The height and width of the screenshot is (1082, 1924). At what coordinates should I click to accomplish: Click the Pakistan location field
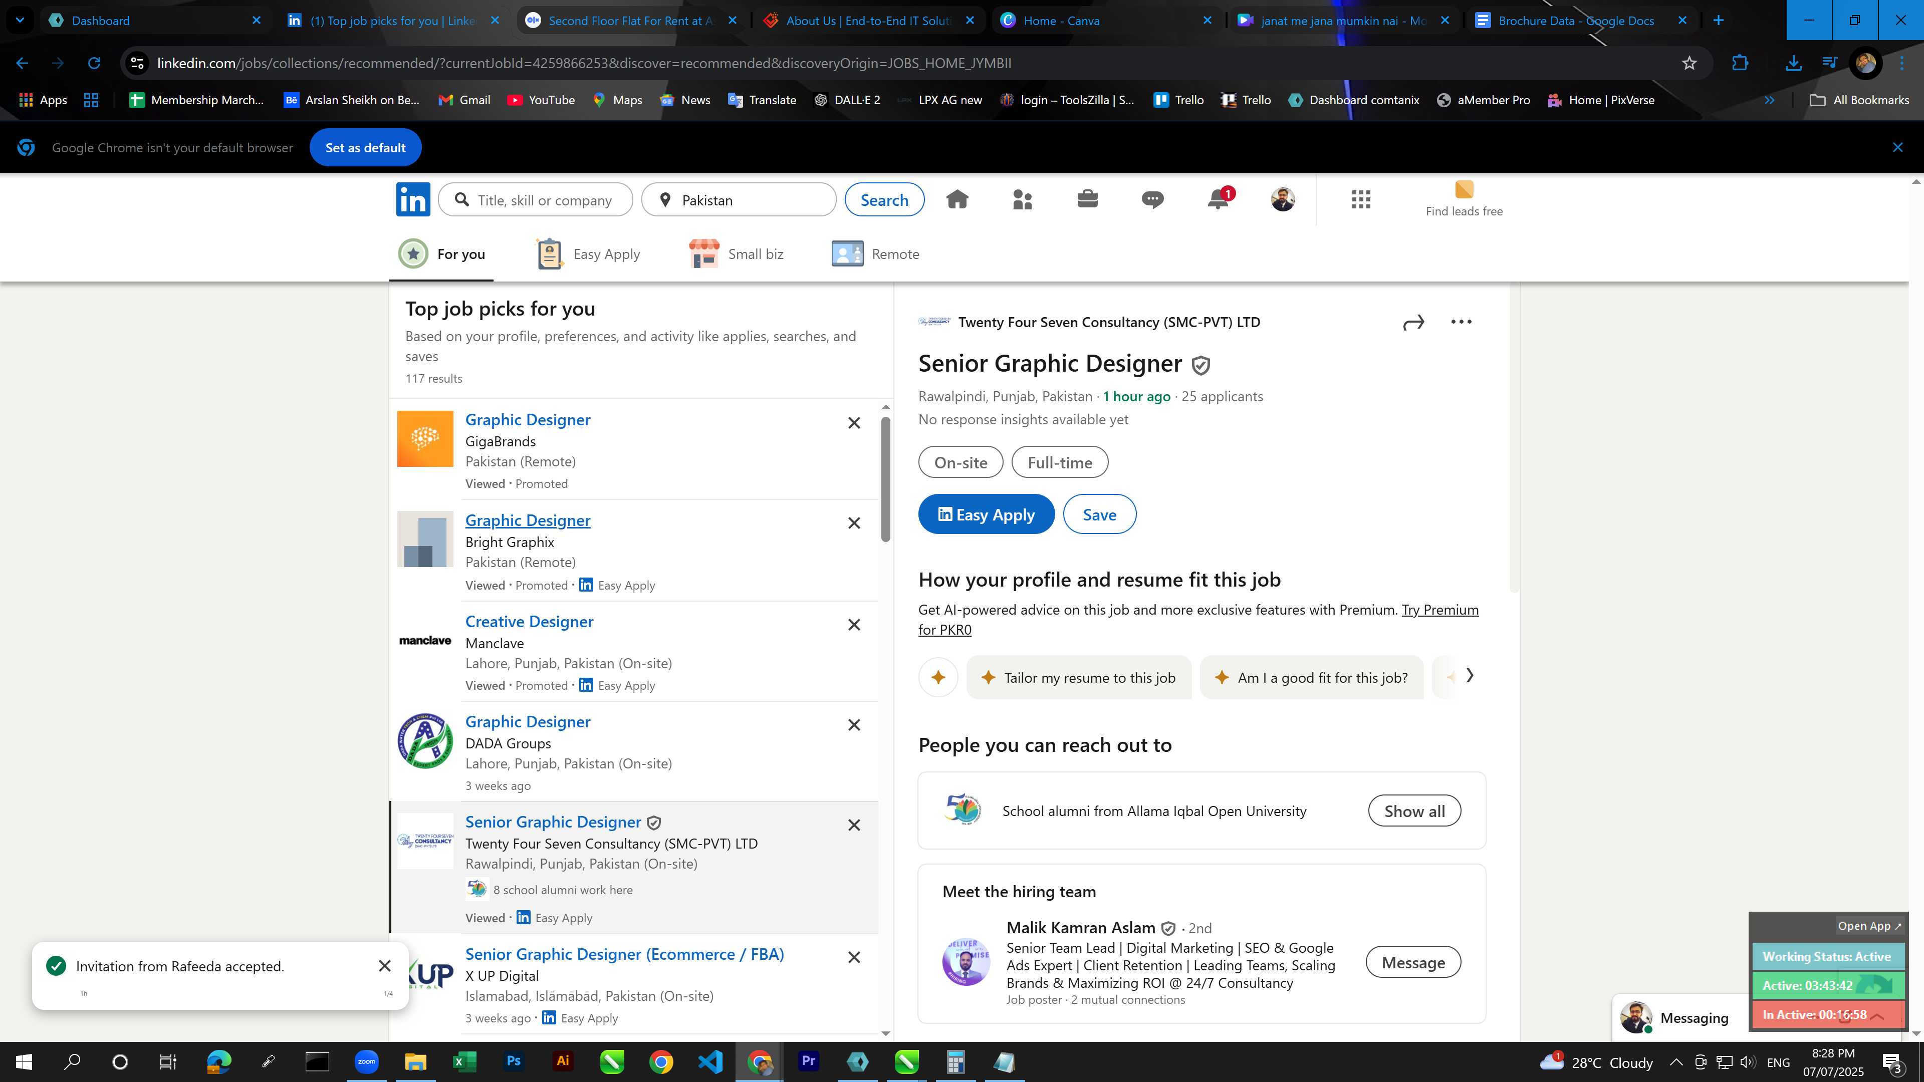pyautogui.click(x=739, y=200)
